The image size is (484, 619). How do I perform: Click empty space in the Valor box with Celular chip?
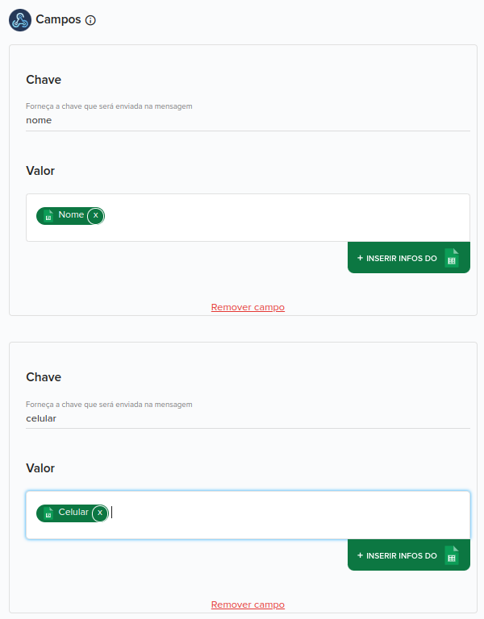point(289,515)
